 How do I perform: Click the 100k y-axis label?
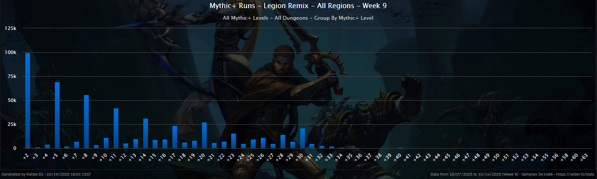10,52
